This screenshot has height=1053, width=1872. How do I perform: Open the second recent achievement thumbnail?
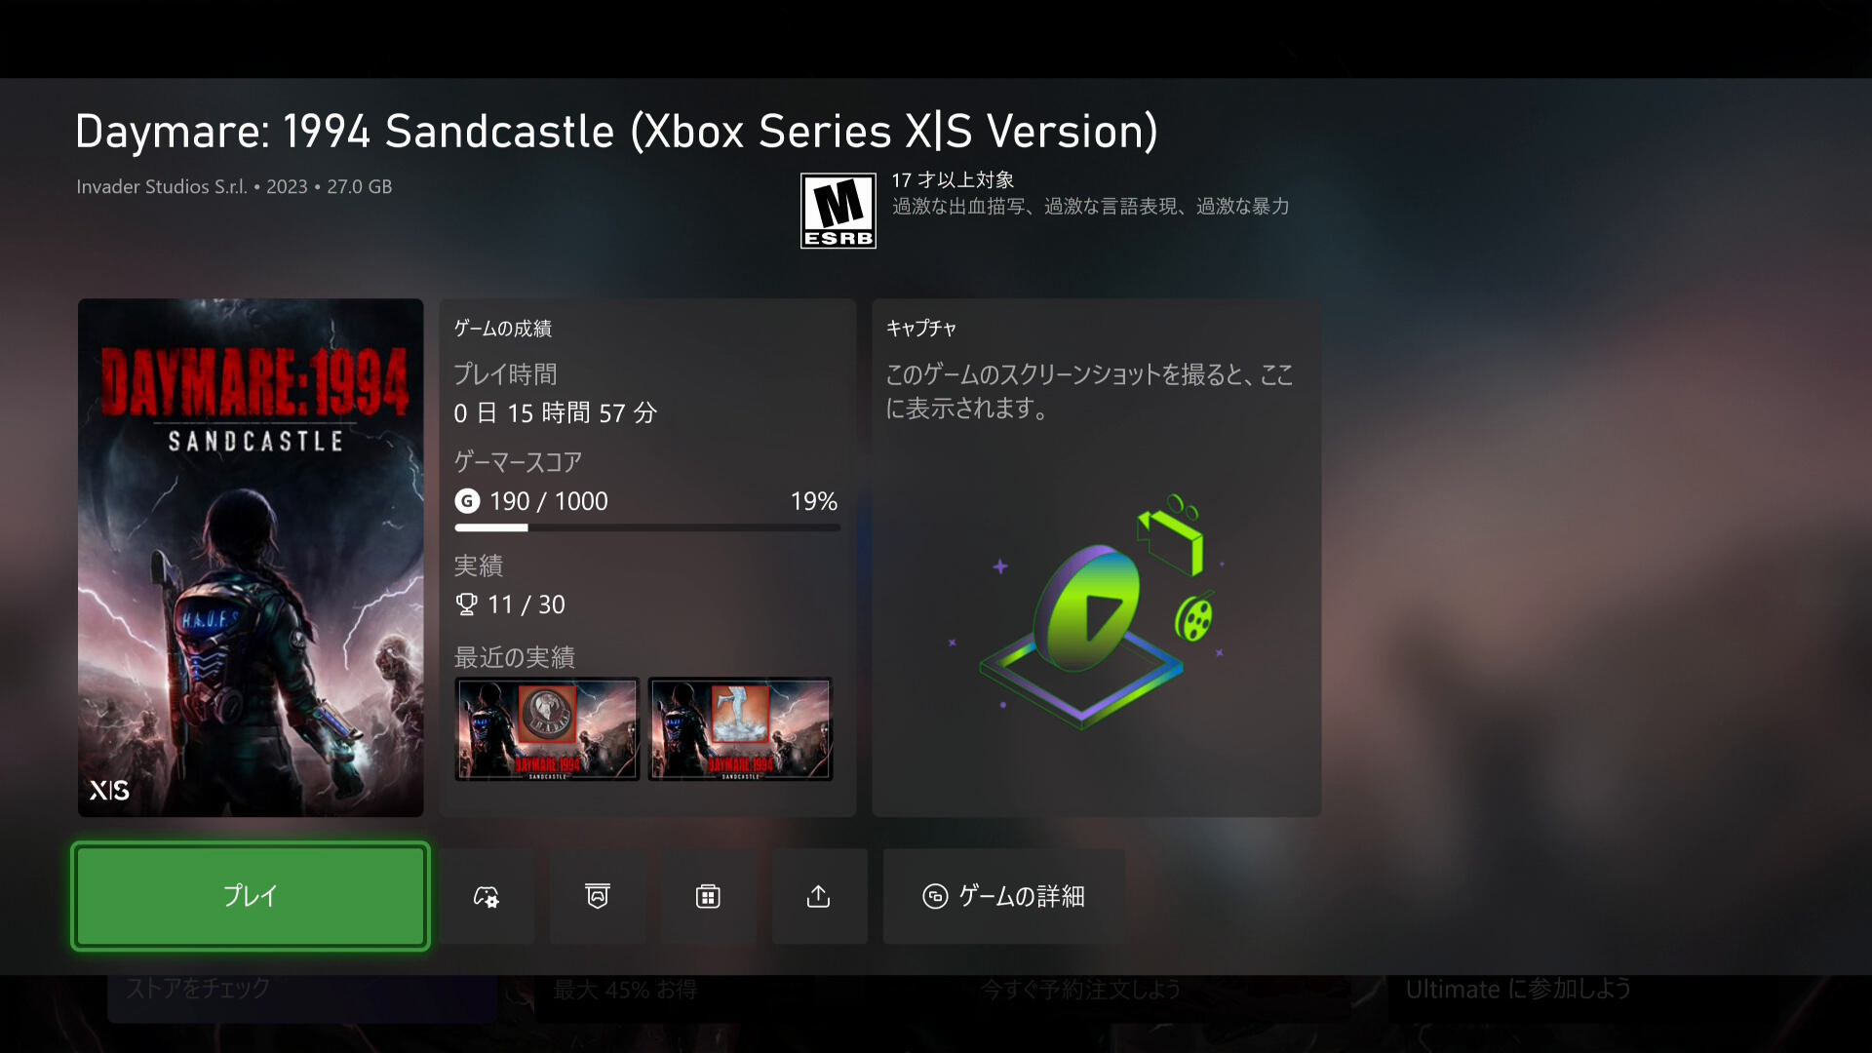(741, 729)
